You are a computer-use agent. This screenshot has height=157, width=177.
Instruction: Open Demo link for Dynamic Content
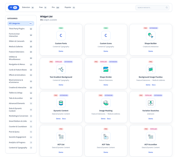[x=58, y=119]
